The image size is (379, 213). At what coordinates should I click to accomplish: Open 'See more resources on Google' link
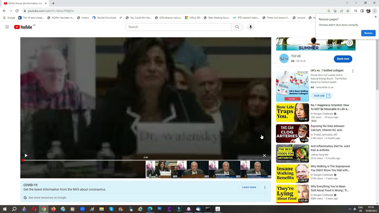[45, 198]
